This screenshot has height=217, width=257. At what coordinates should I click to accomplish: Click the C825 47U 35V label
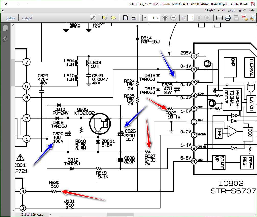click(x=167, y=89)
